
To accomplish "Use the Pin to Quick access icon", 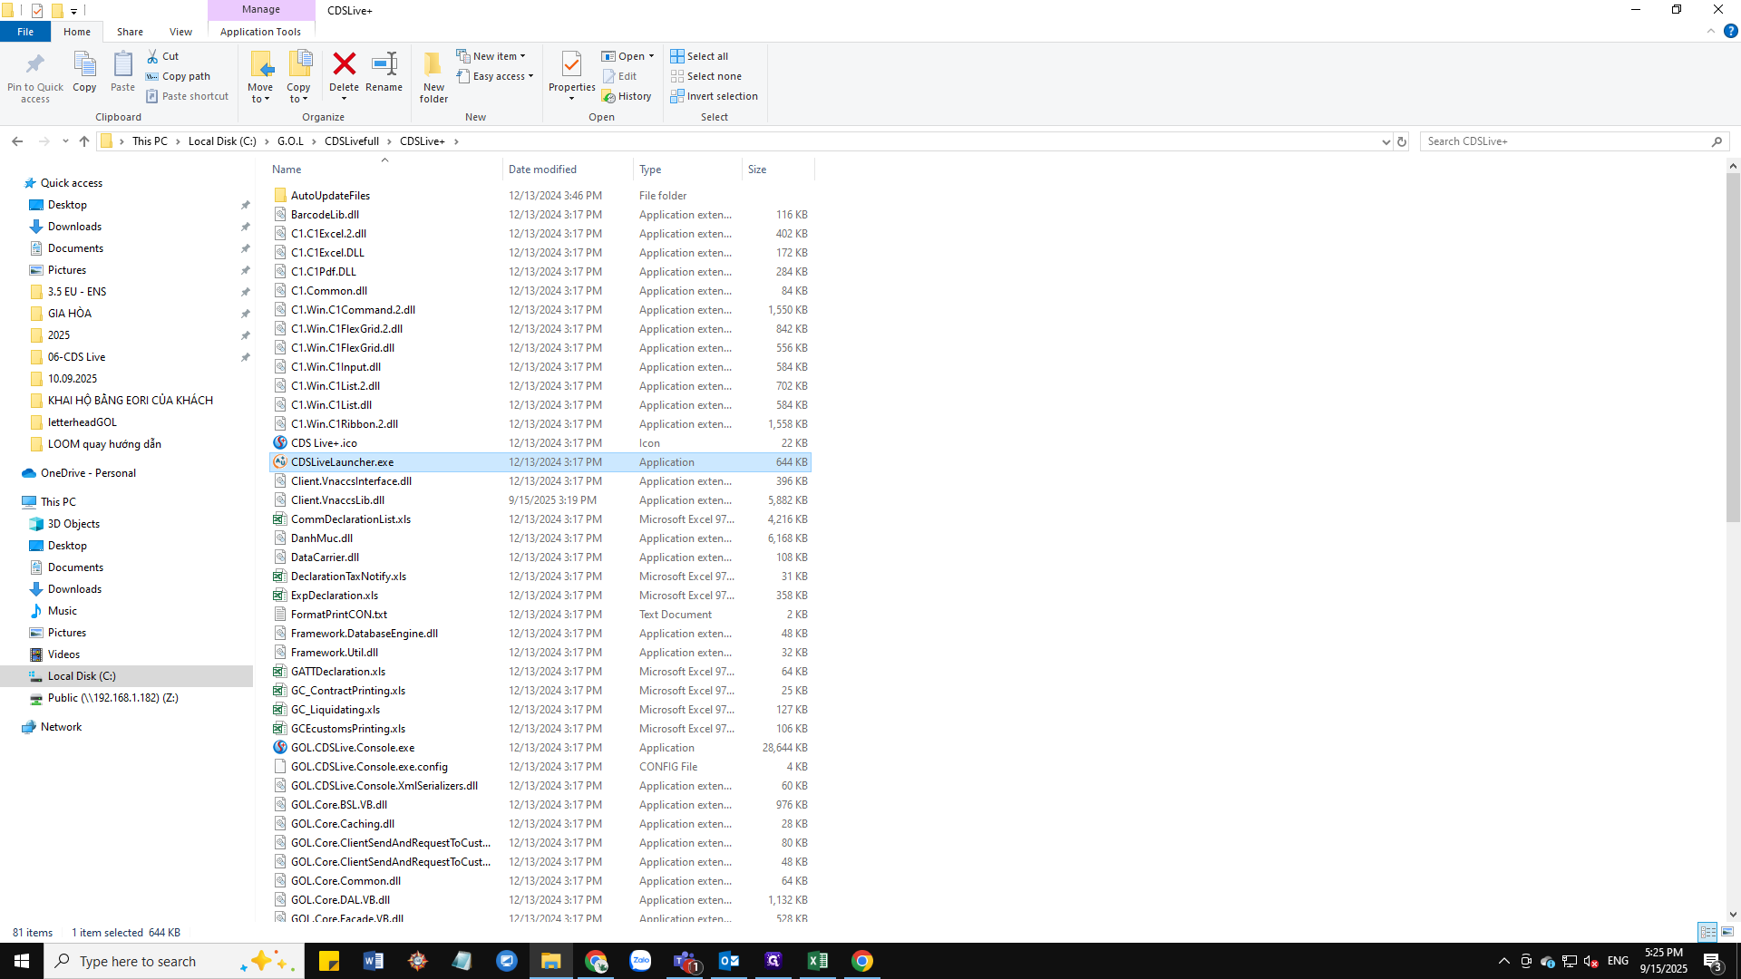I will (x=34, y=73).
